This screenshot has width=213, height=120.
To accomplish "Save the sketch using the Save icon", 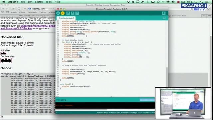I will tap(77, 13).
